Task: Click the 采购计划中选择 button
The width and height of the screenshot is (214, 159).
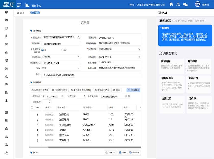Action: [39, 90]
